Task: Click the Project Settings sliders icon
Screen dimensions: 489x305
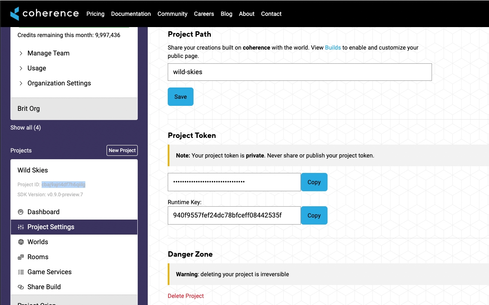Action: pos(21,227)
